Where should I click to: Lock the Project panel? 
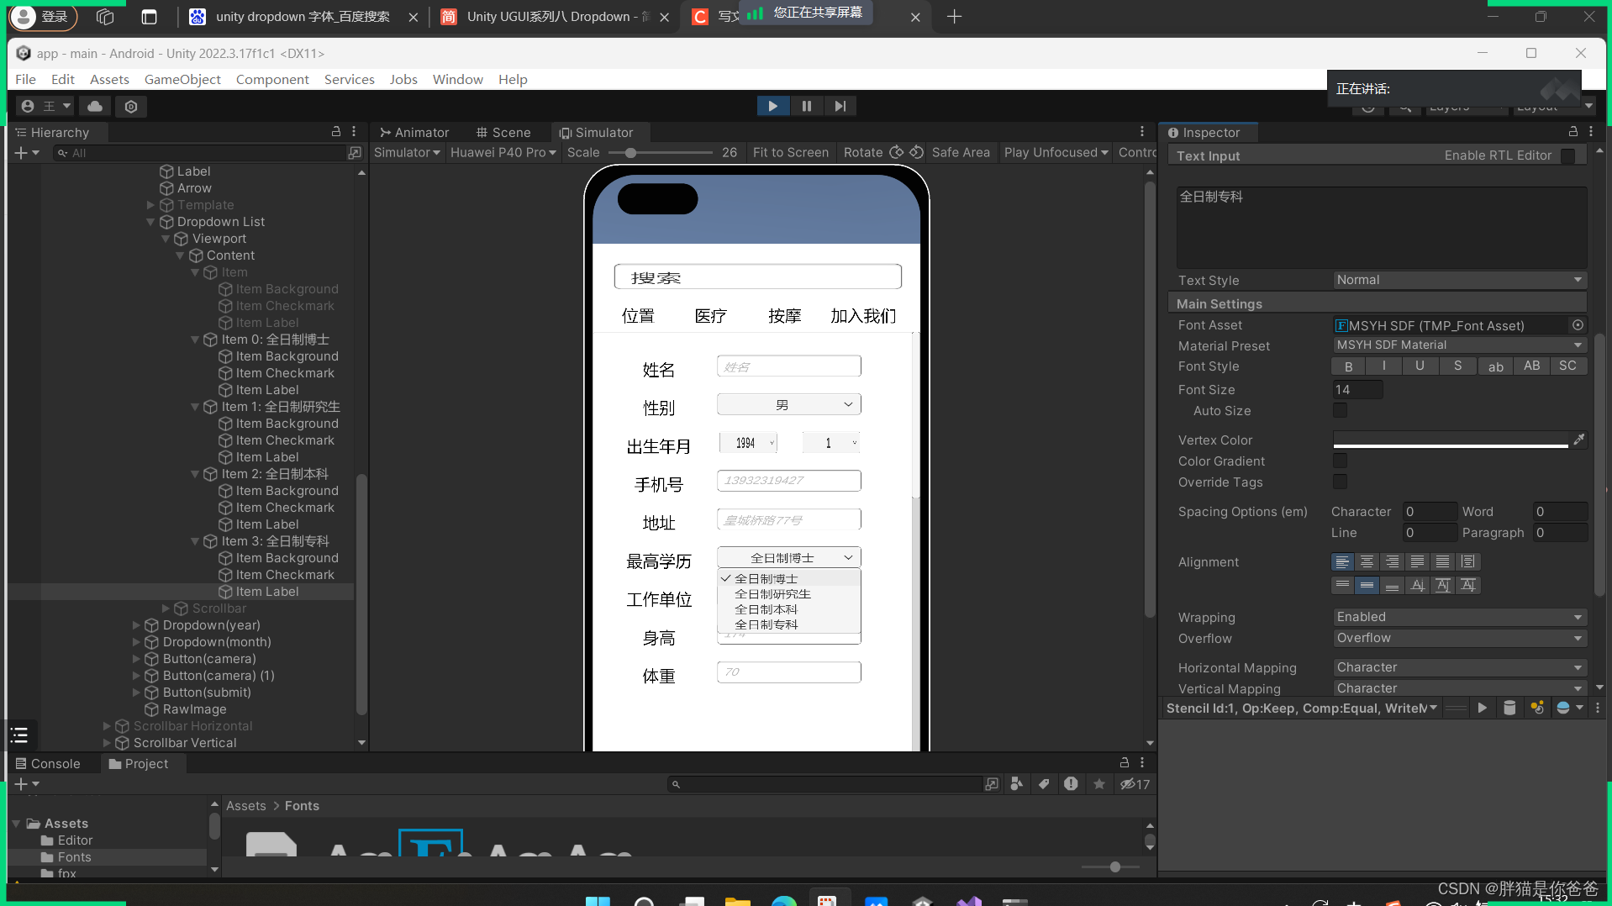coord(1125,762)
